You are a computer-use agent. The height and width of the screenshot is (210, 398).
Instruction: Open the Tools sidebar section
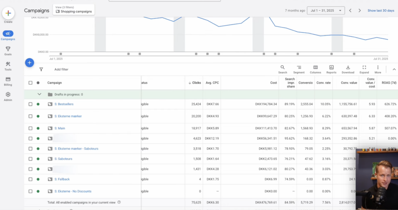[8, 66]
